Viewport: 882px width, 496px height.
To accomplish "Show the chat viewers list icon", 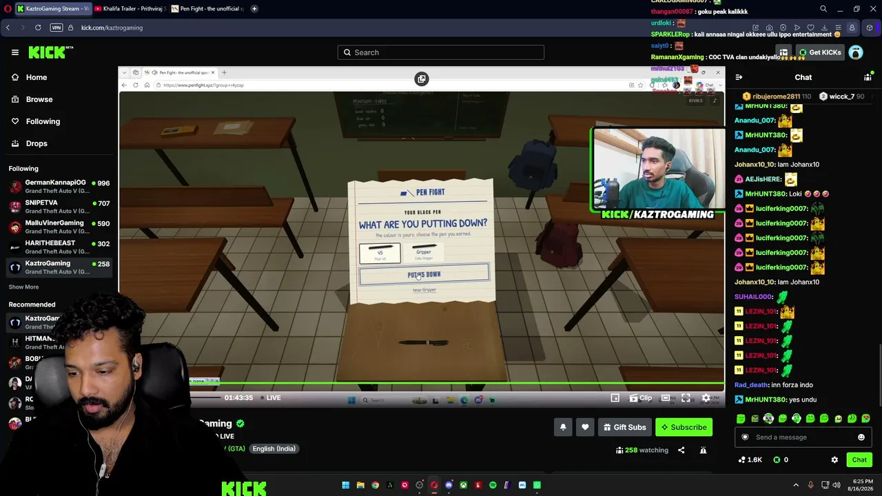I will click(868, 77).
